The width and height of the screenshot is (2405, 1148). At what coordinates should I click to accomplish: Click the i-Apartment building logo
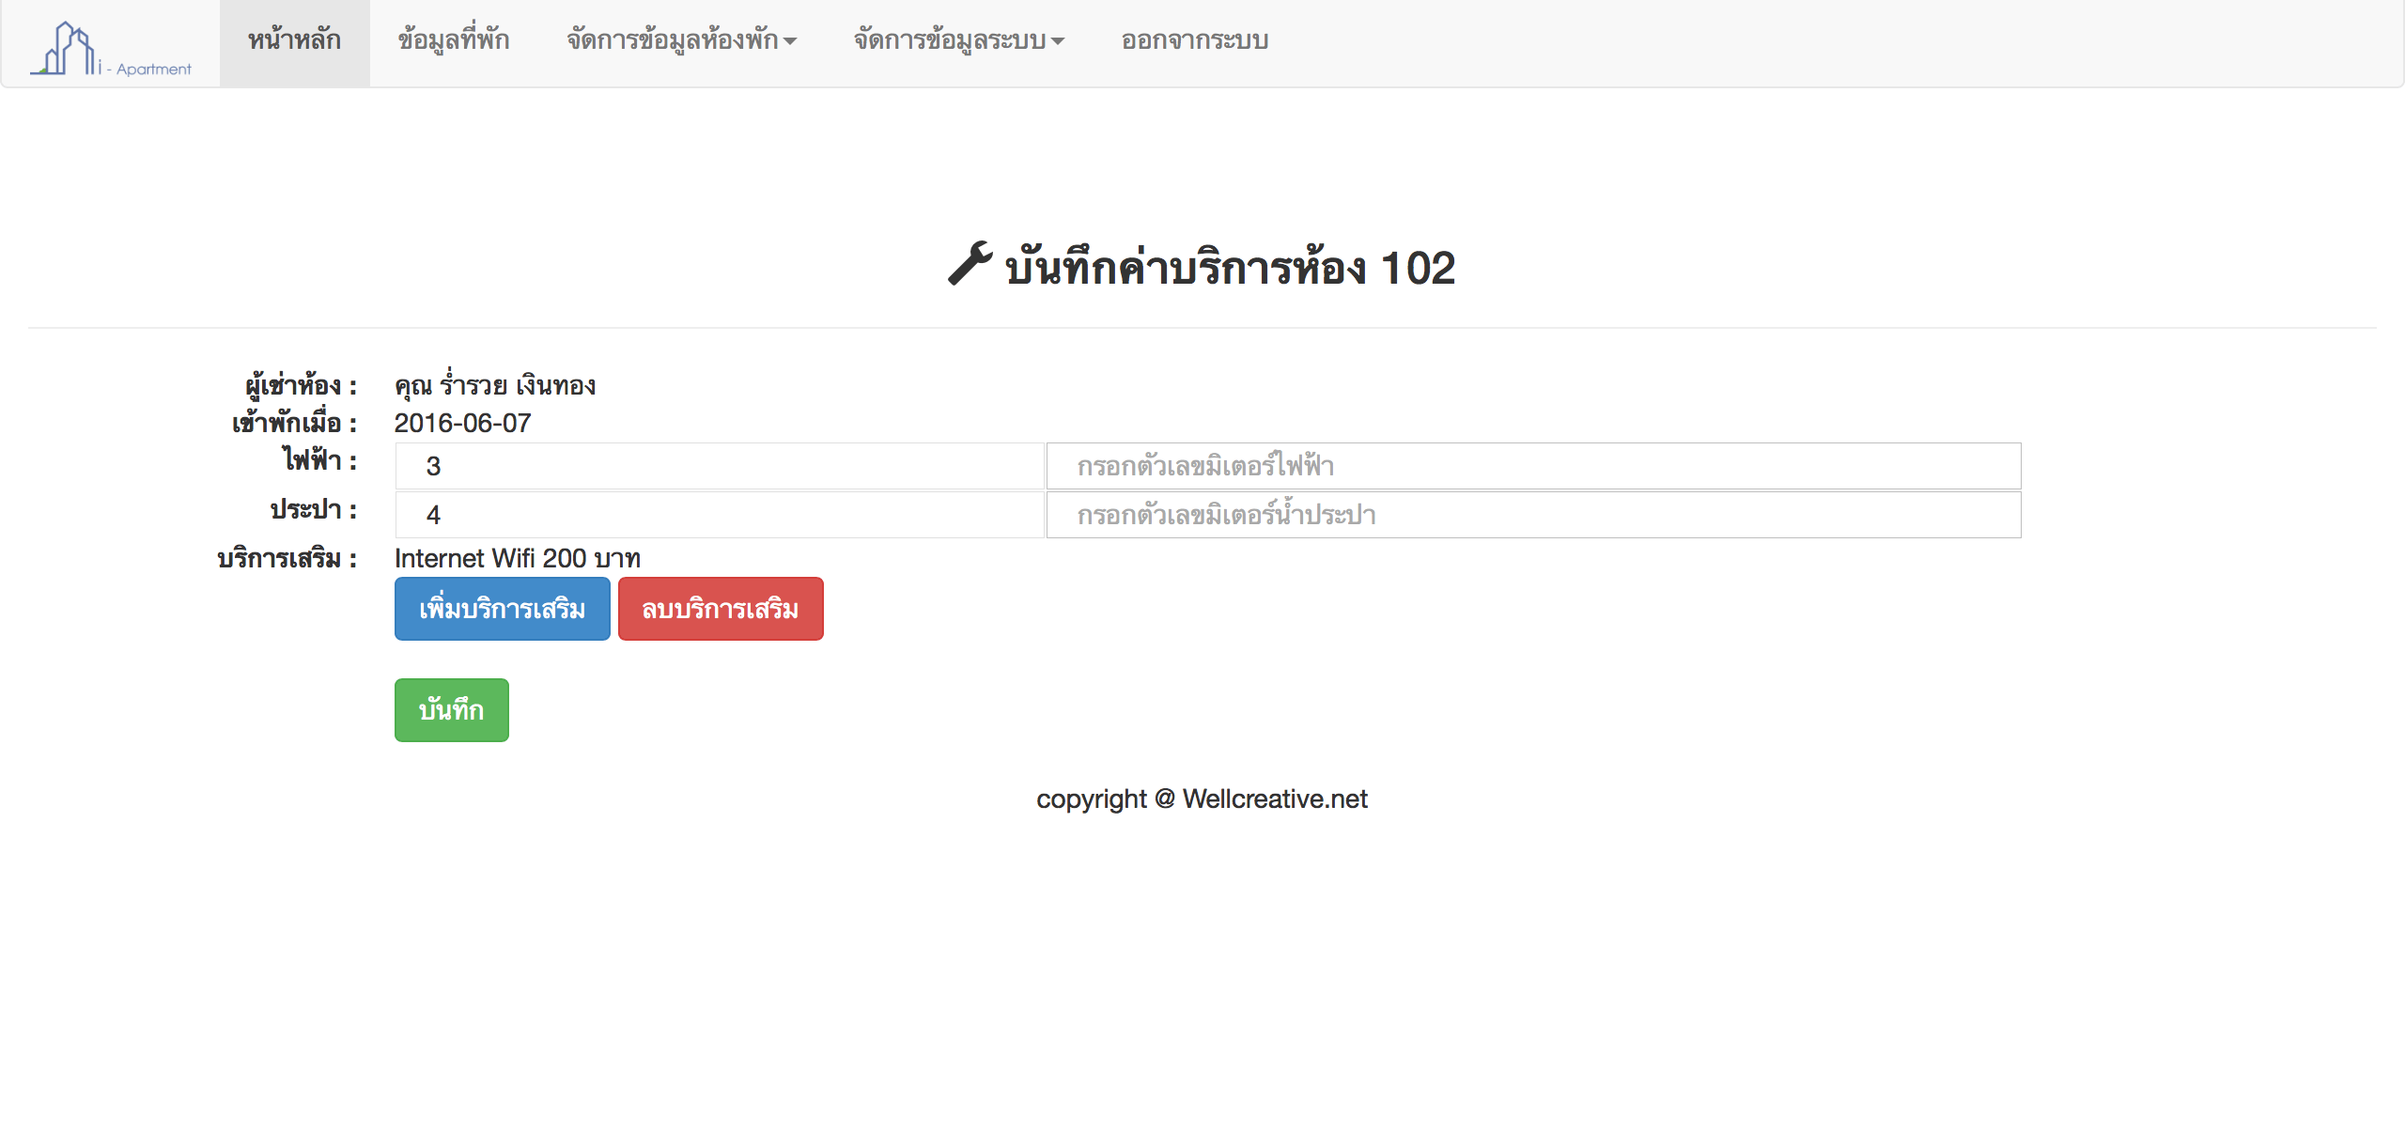(x=110, y=48)
